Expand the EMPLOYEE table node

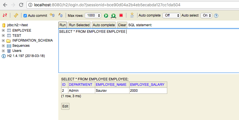3,30
